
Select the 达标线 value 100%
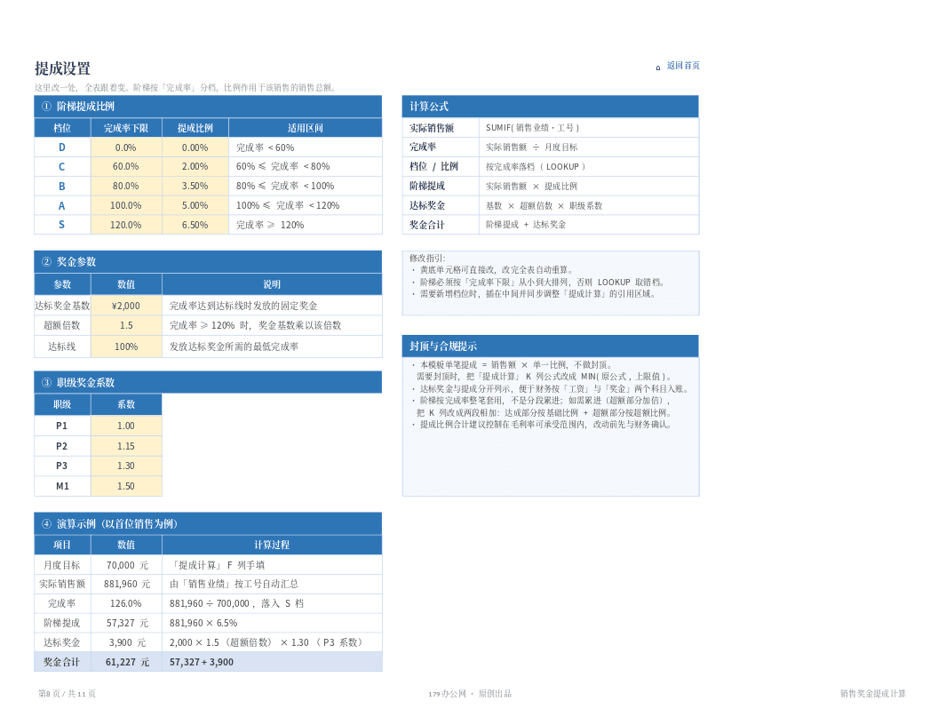click(x=126, y=347)
